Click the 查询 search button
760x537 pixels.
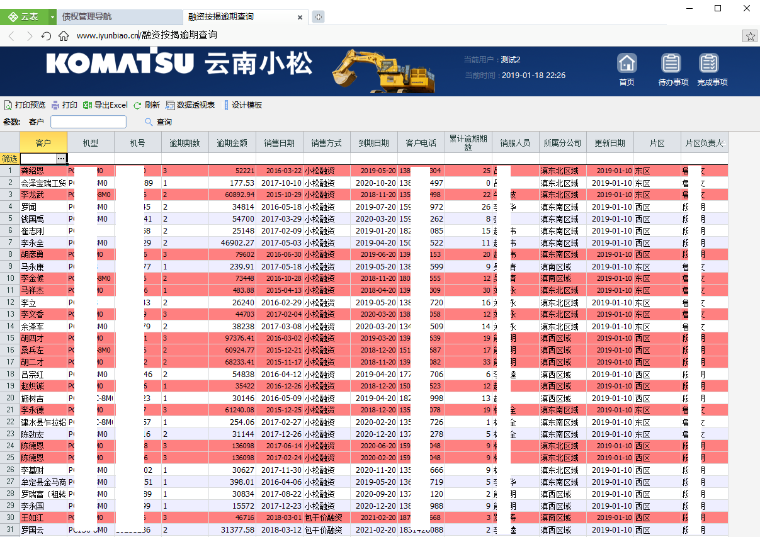159,122
